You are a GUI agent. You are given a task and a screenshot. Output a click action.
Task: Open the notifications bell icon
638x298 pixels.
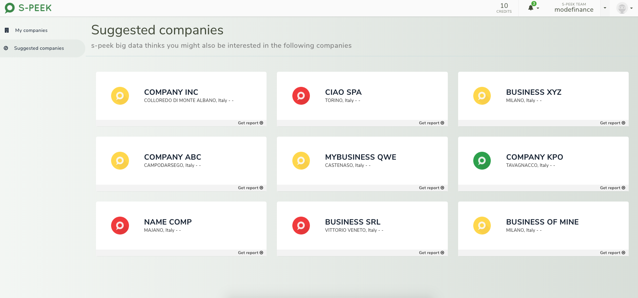point(531,8)
